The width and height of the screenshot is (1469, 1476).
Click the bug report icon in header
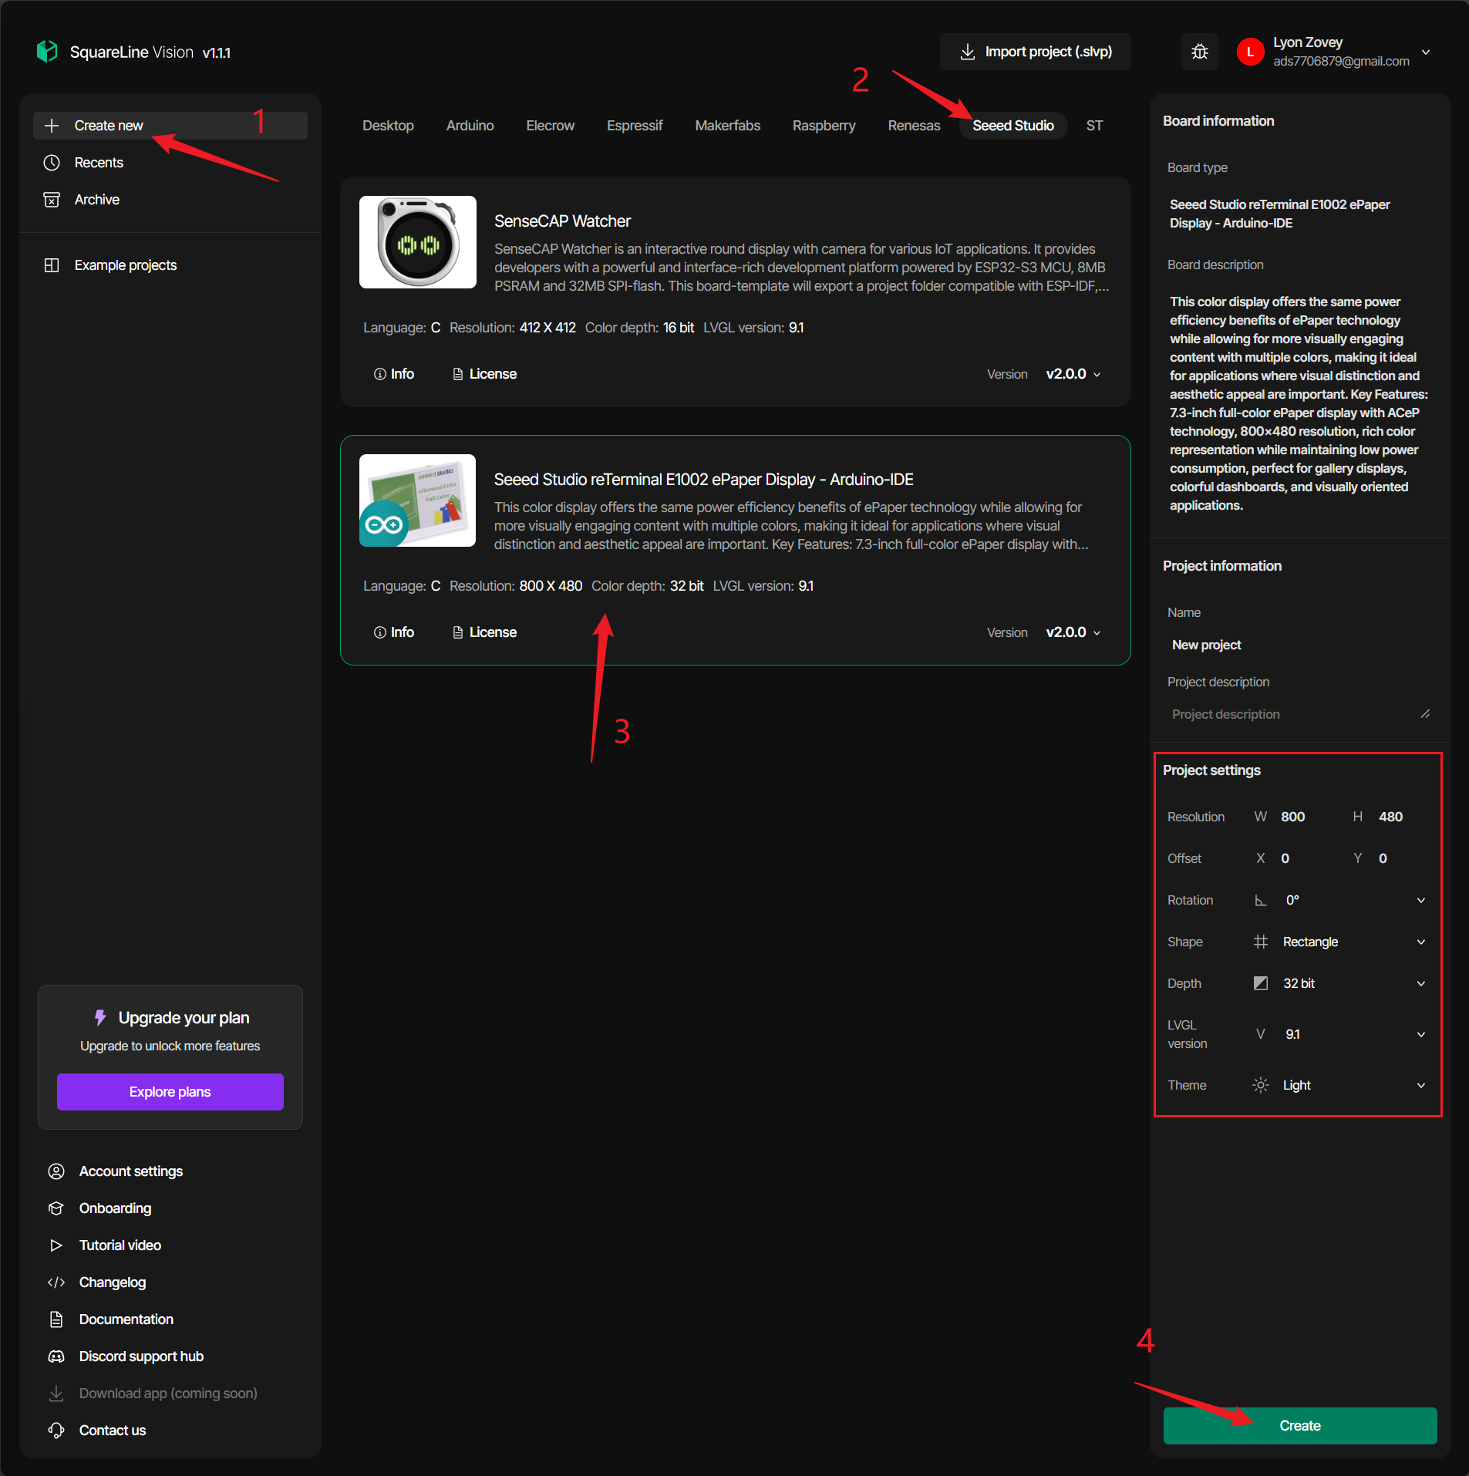pos(1199,52)
